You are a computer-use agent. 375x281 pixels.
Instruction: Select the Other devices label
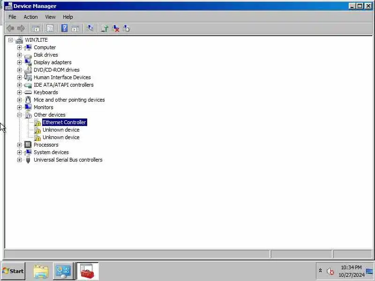tap(50, 115)
